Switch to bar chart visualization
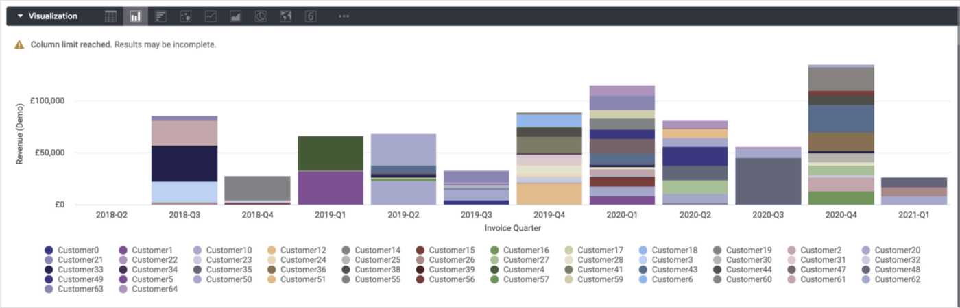This screenshot has width=960, height=308. coord(160,16)
